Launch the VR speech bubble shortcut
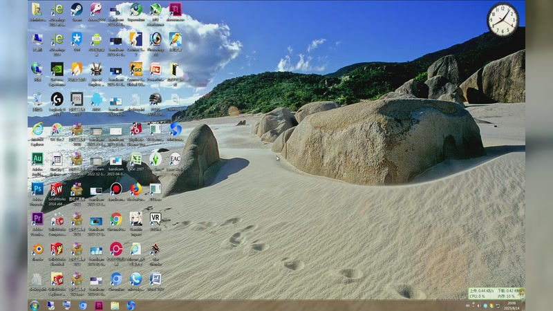This screenshot has height=311, width=553. [x=156, y=219]
